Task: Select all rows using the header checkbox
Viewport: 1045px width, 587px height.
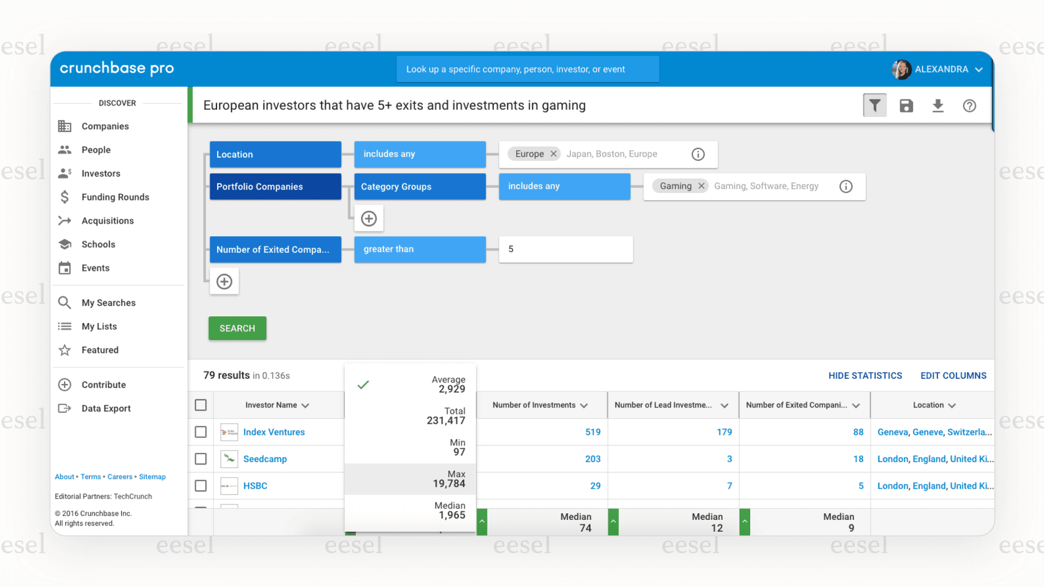Action: (201, 404)
